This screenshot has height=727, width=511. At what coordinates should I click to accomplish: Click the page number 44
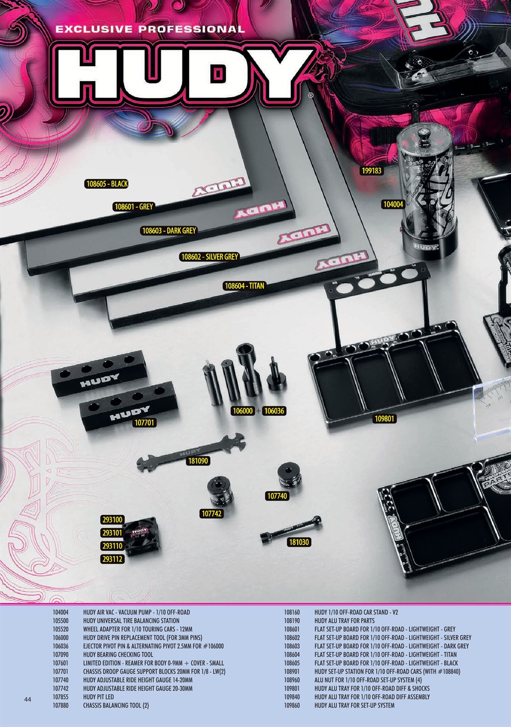(28, 699)
